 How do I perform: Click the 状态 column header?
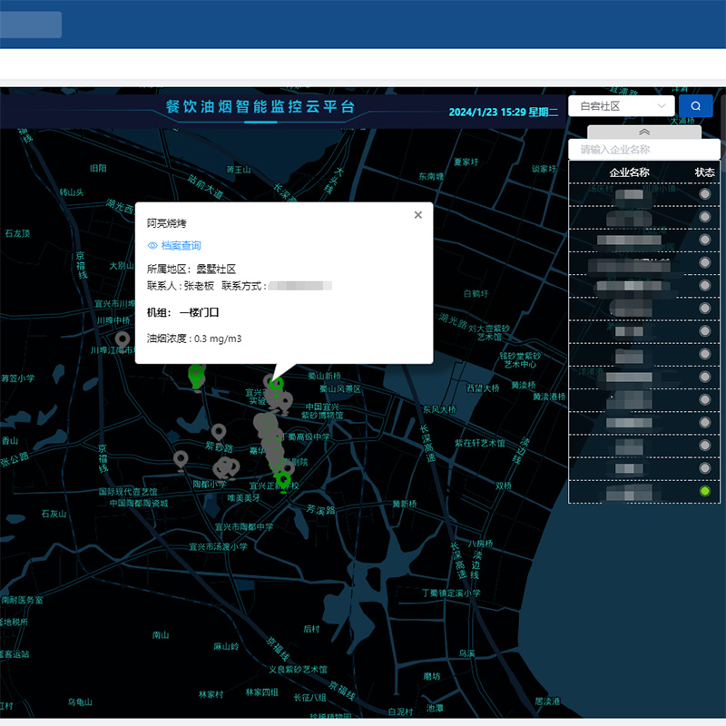704,172
